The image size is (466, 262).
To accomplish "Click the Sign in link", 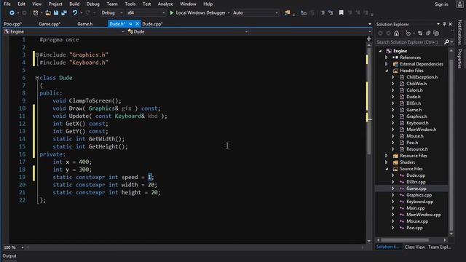I will (441, 4).
